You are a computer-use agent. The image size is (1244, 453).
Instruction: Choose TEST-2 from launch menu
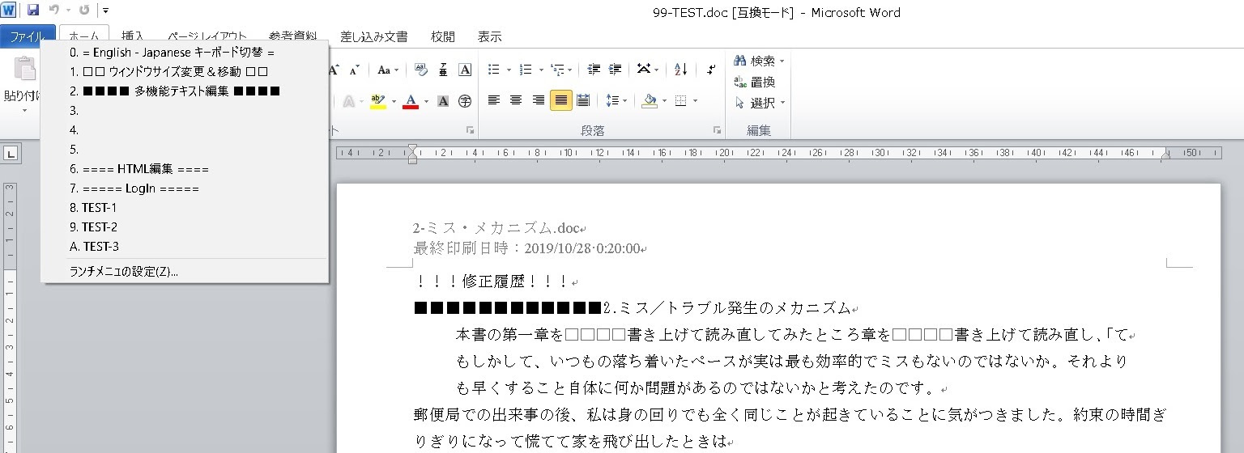coord(185,227)
